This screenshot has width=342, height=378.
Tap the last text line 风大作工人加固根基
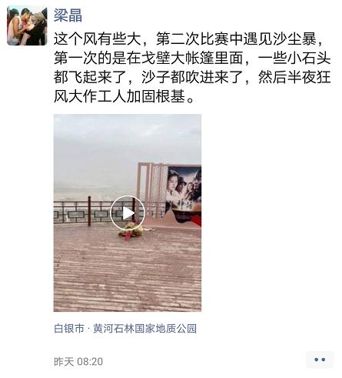tap(124, 97)
